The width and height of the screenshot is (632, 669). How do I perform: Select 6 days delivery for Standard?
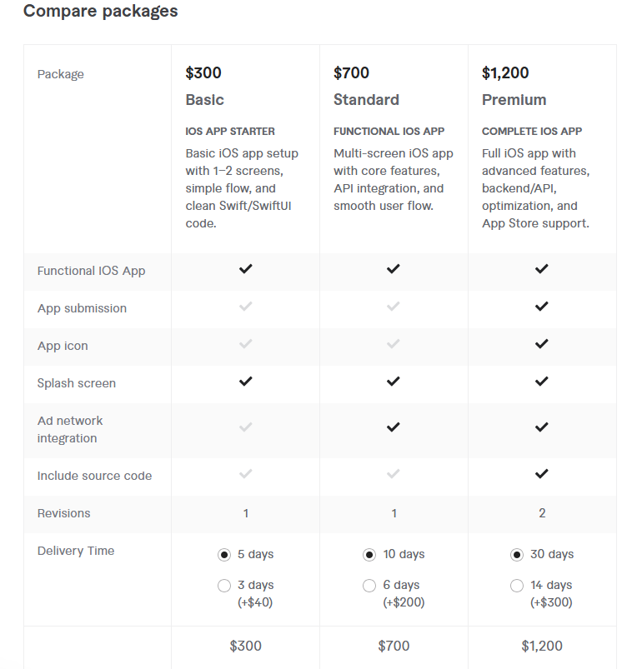pyautogui.click(x=369, y=586)
